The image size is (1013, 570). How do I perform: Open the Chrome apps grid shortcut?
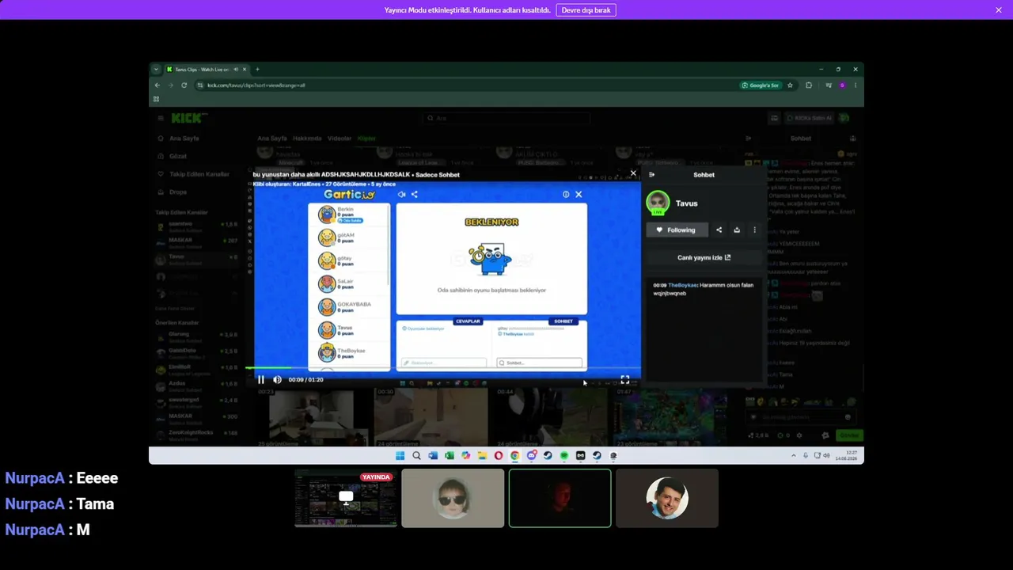pyautogui.click(x=156, y=99)
